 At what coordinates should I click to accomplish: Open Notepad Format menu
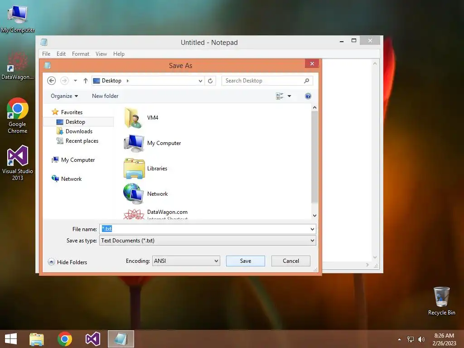click(81, 54)
